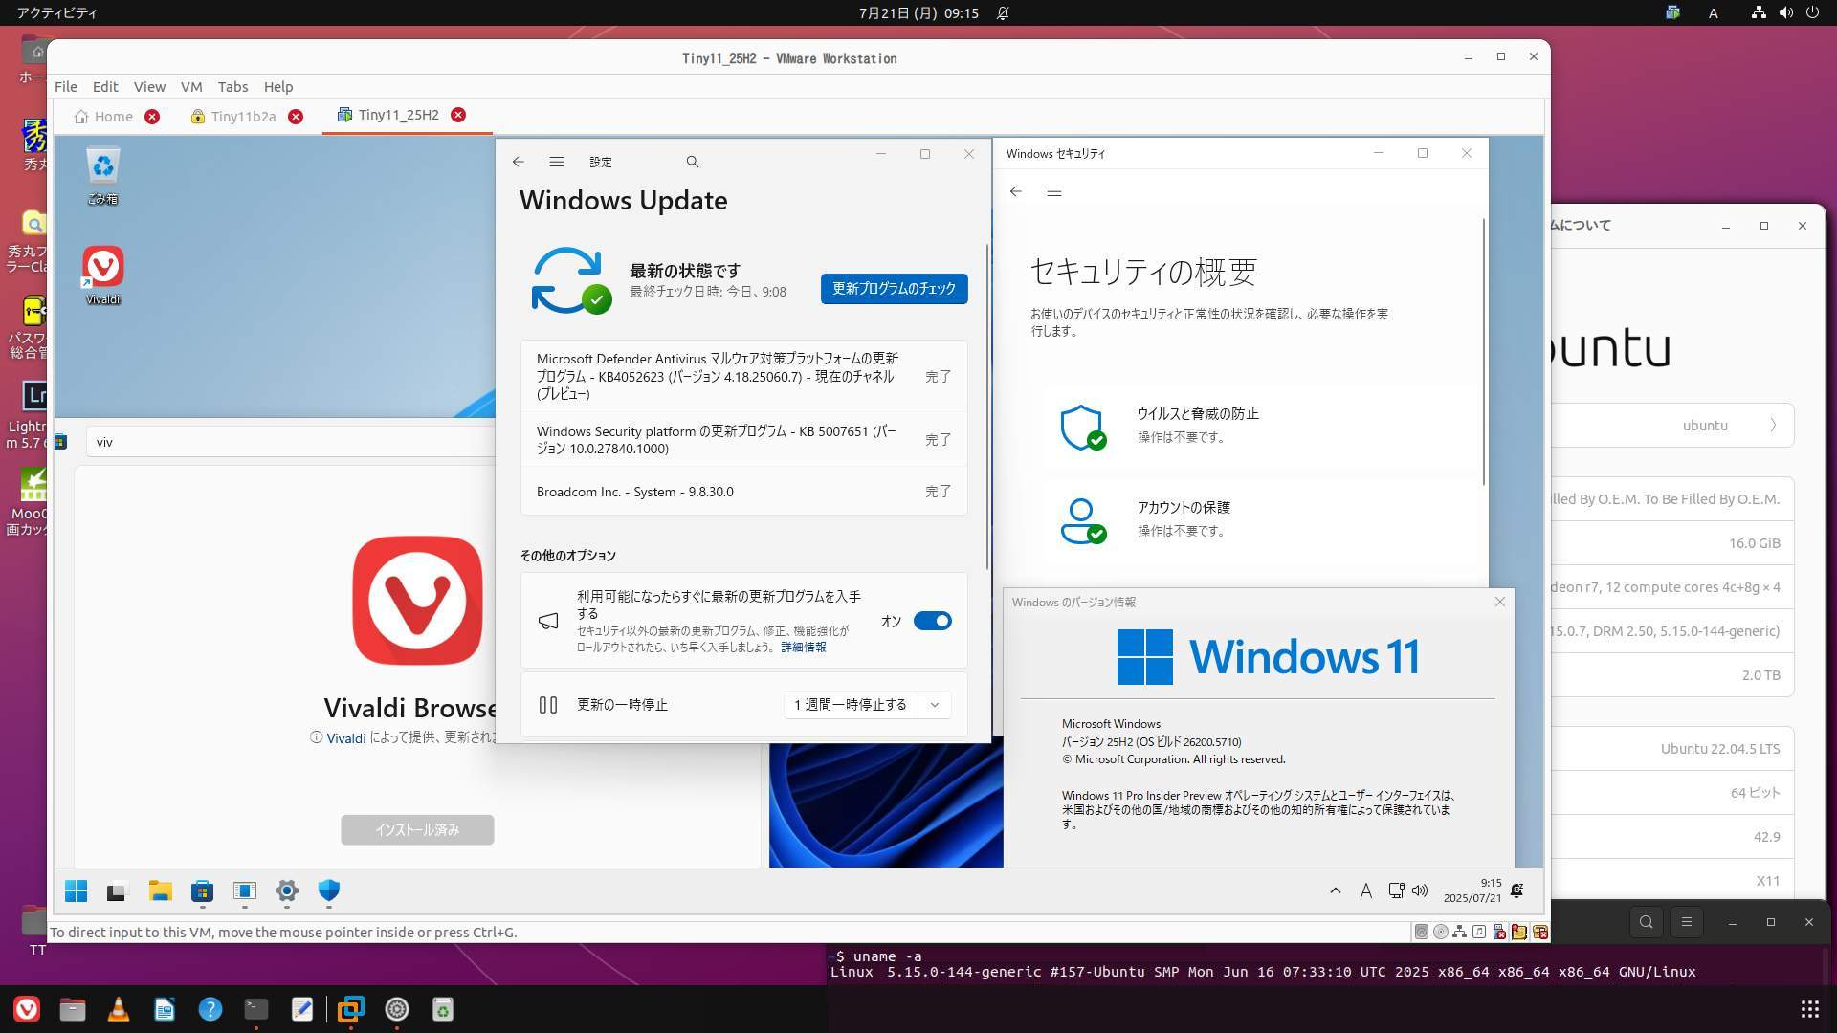Open the VMware Help menu
1837x1033 pixels.
click(x=278, y=86)
